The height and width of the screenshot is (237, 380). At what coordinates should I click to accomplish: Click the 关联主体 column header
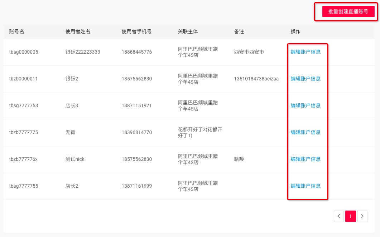[x=188, y=31]
